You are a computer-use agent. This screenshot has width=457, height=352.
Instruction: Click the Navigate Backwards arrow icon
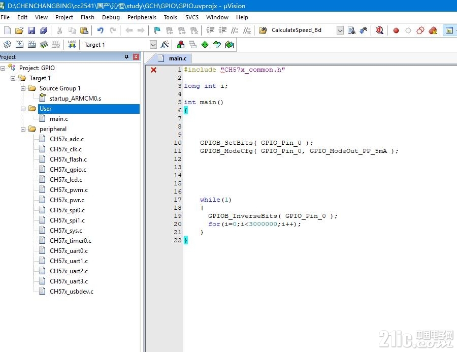[x=129, y=30]
